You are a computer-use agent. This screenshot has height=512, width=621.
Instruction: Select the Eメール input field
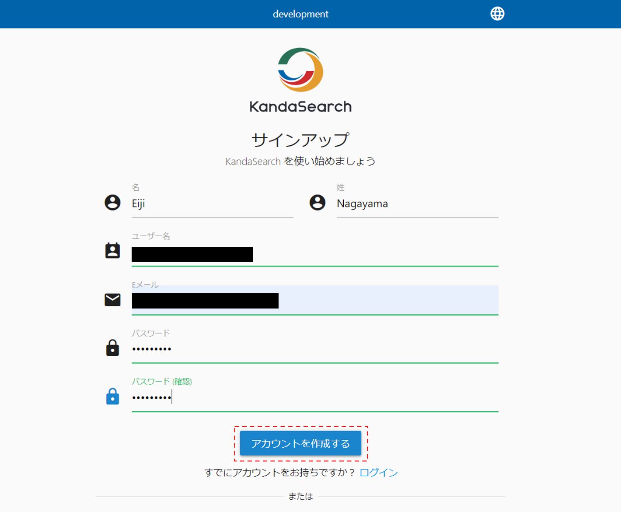[315, 300]
